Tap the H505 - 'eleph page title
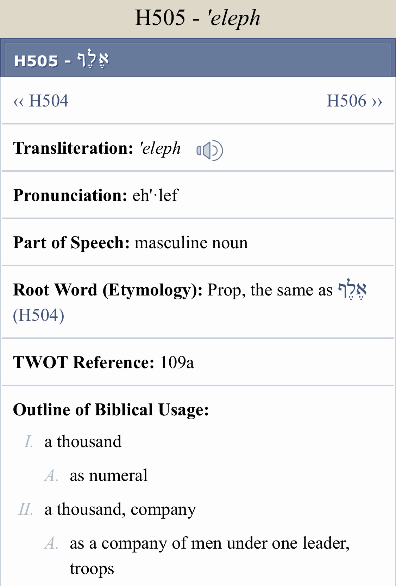Image resolution: width=396 pixels, height=586 pixels. click(x=198, y=18)
